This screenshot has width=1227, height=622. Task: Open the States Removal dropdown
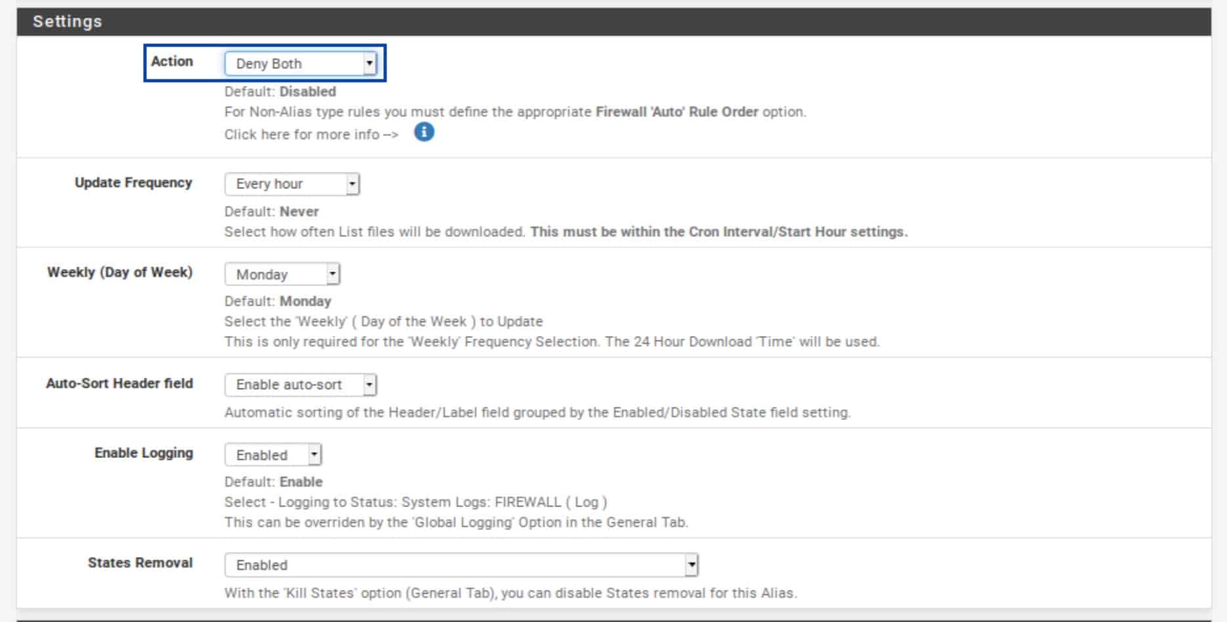pos(461,565)
